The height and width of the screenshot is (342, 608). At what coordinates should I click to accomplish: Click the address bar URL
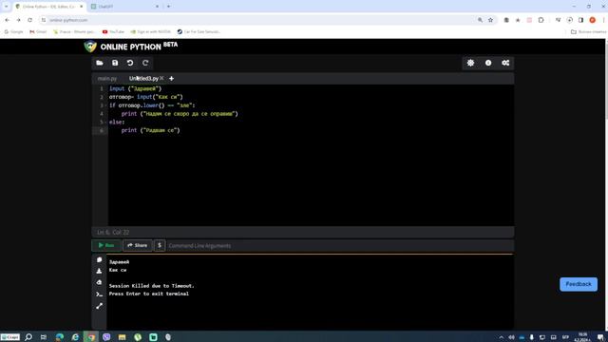pyautogui.click(x=68, y=20)
